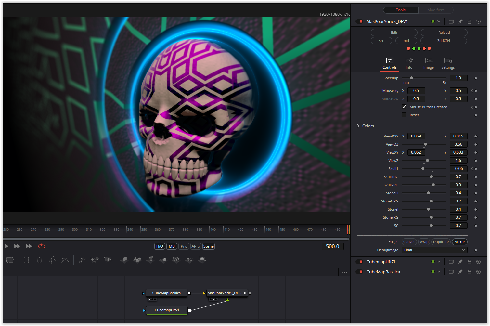Toggle loop playback
Image resolution: width=490 pixels, height=326 pixels.
pos(42,246)
